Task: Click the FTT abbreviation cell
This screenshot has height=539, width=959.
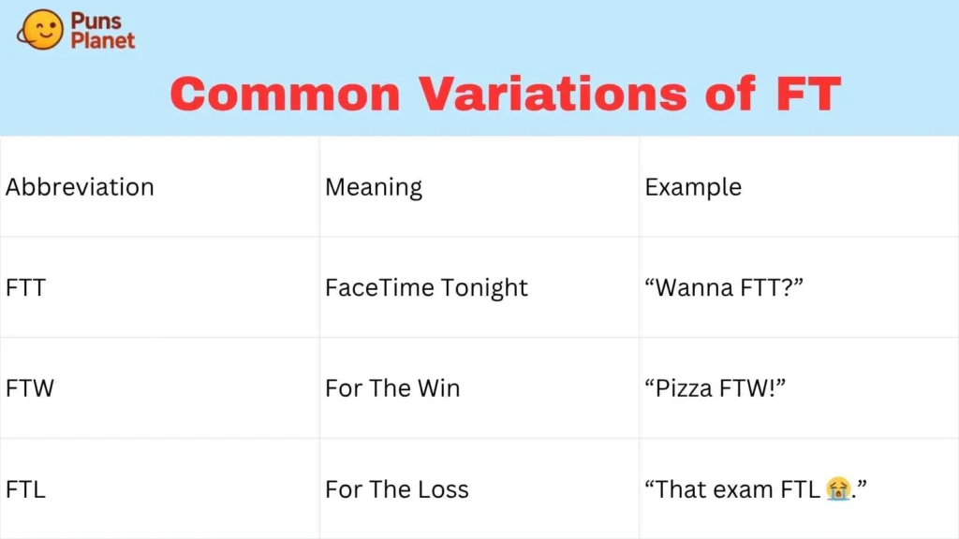Action: click(x=25, y=288)
